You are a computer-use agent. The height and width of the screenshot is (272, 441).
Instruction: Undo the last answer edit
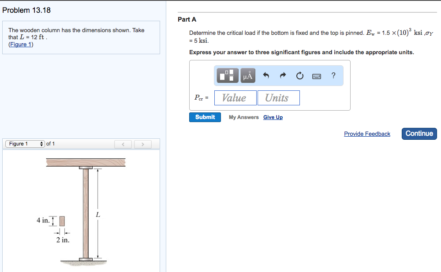coord(266,75)
